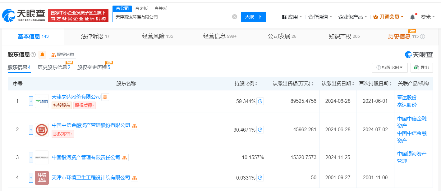Expand the 企业级产品 menu

point(352,17)
